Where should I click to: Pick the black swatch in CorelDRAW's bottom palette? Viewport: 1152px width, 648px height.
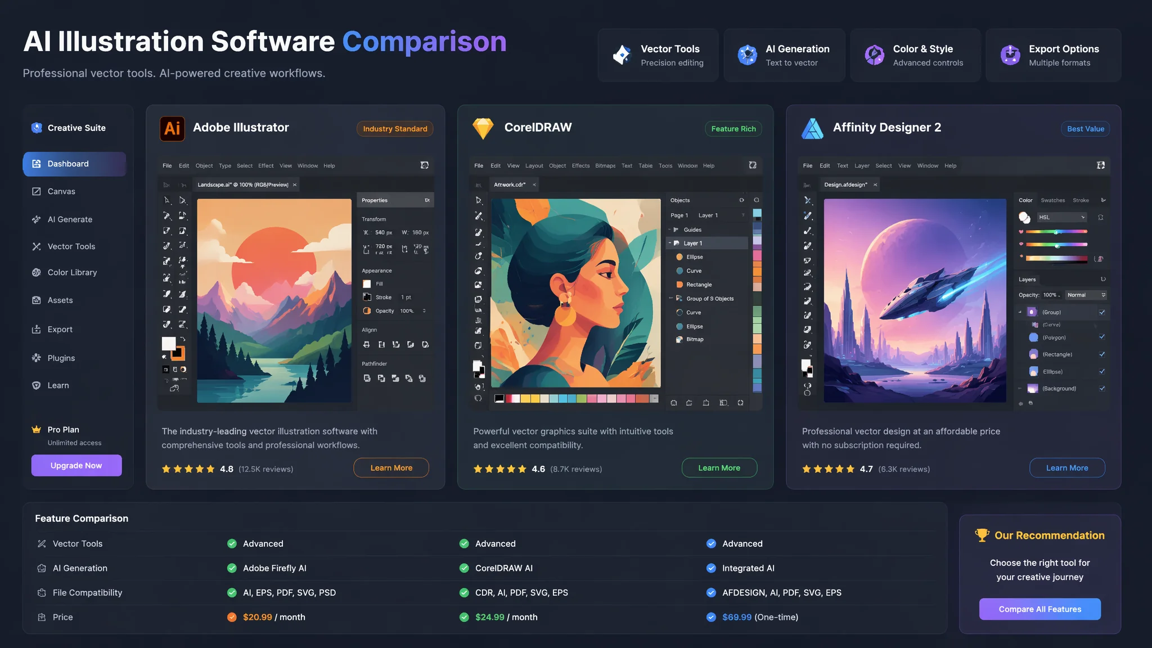[499, 399]
